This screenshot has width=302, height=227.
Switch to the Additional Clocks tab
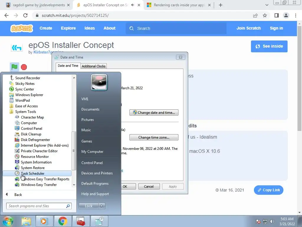tap(93, 66)
